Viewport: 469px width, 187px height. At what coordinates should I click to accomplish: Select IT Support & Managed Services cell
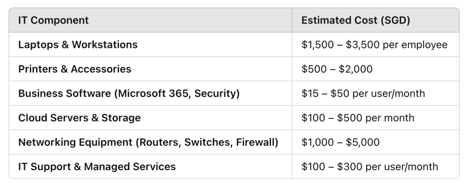point(97,166)
